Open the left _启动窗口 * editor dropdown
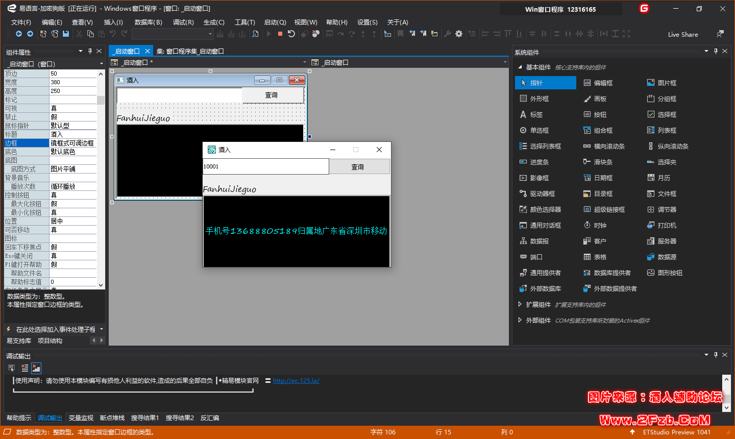The image size is (735, 439). (305, 62)
